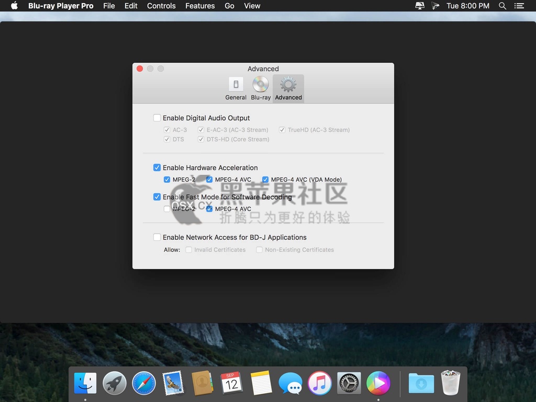Close the Advanced preferences window
The width and height of the screenshot is (536, 402).
140,69
